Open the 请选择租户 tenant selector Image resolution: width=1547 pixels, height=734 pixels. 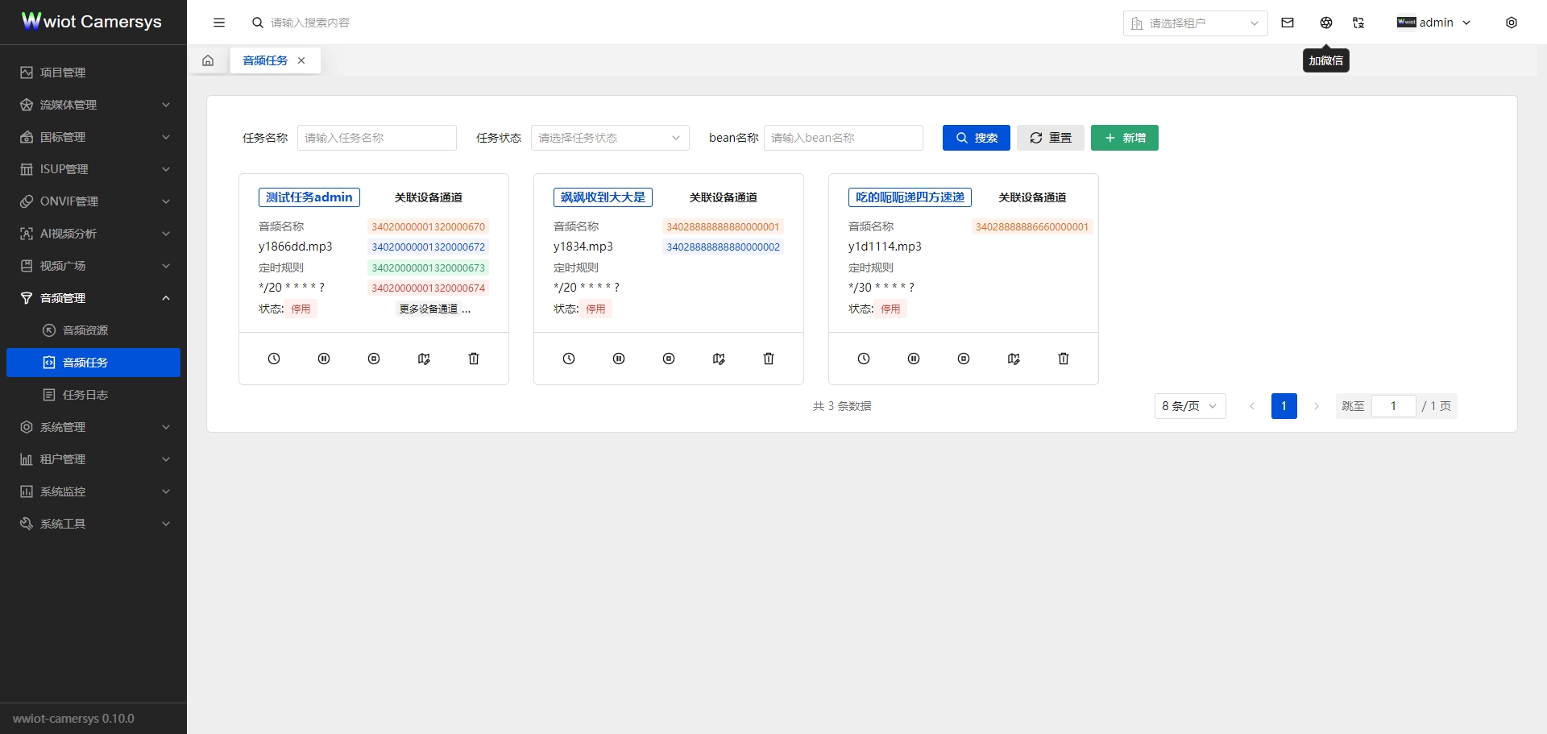pos(1195,23)
